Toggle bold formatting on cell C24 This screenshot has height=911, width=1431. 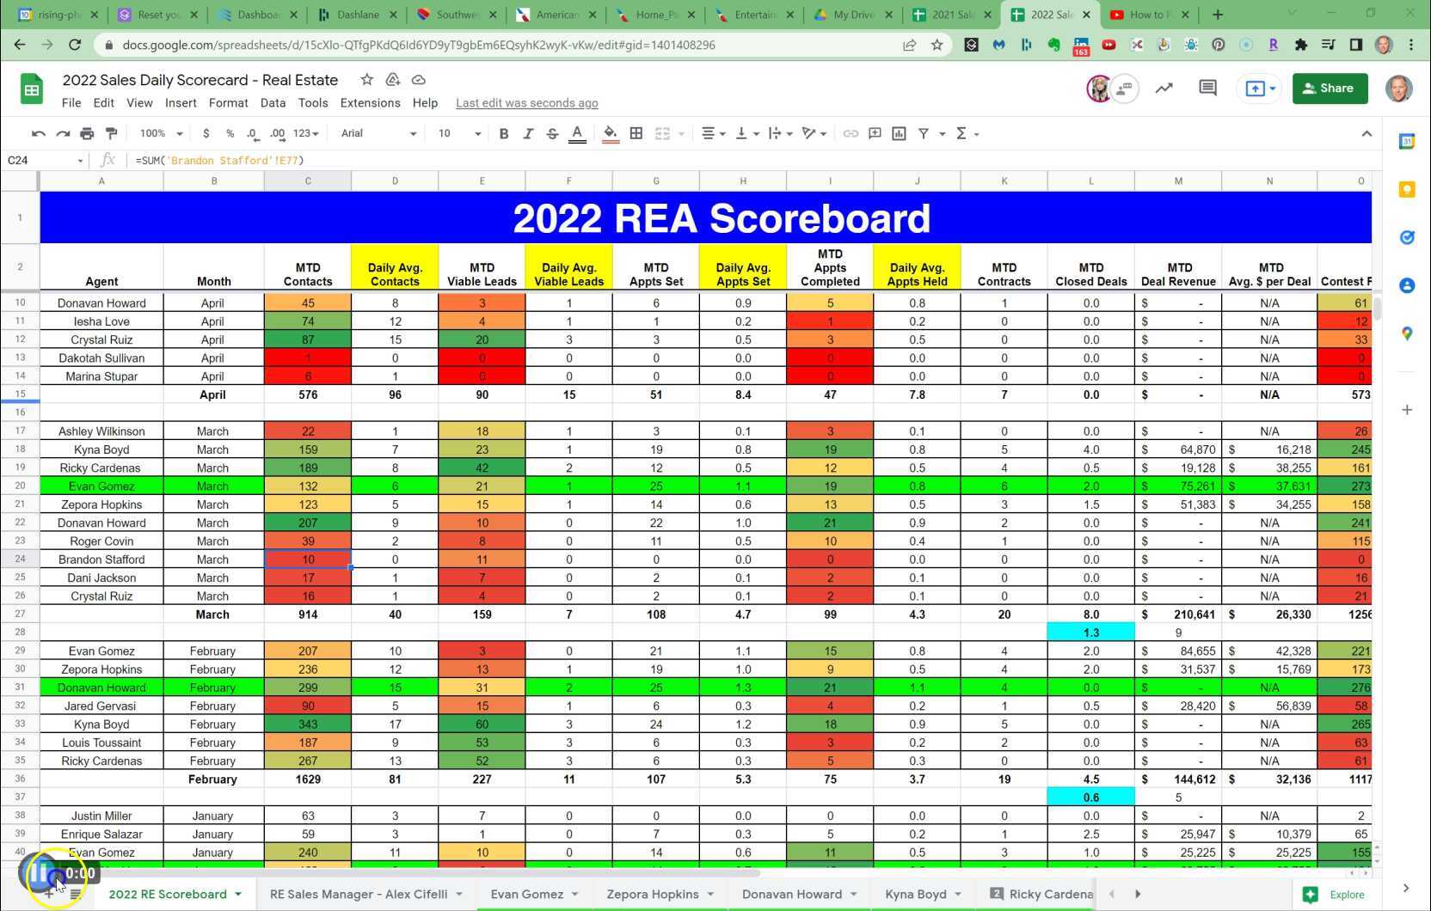tap(504, 133)
